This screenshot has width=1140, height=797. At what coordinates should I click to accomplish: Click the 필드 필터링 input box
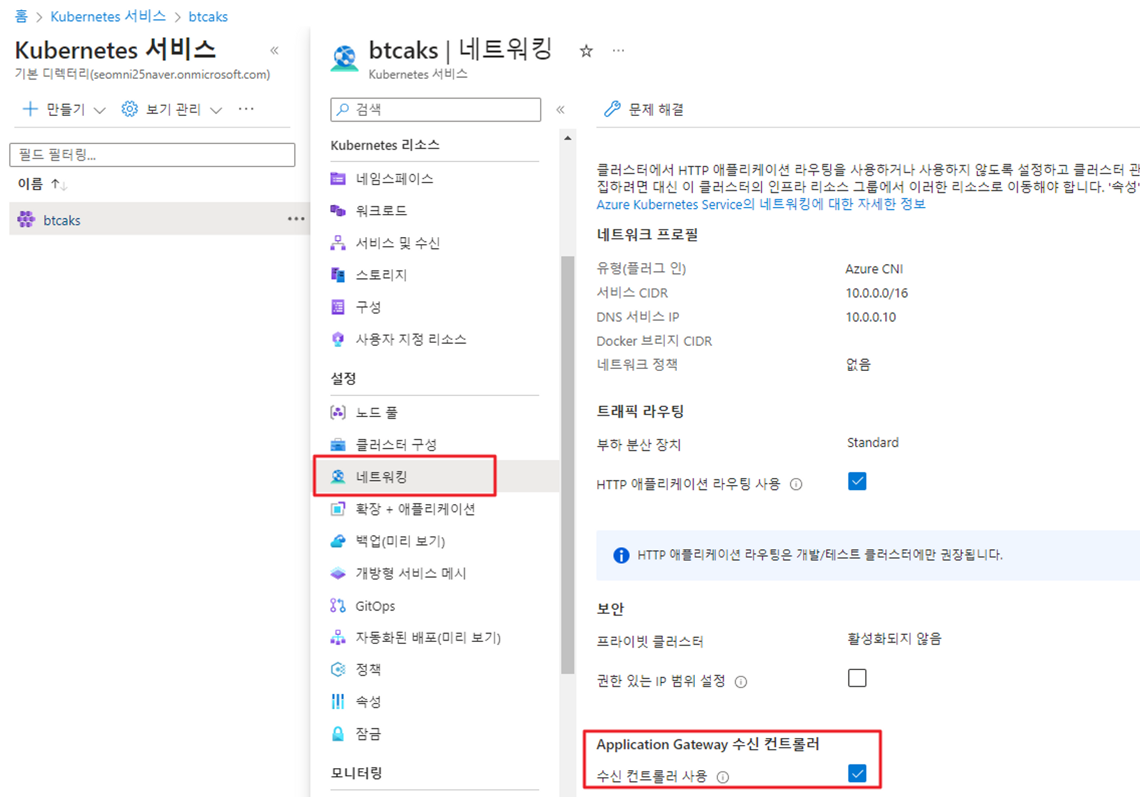point(152,154)
